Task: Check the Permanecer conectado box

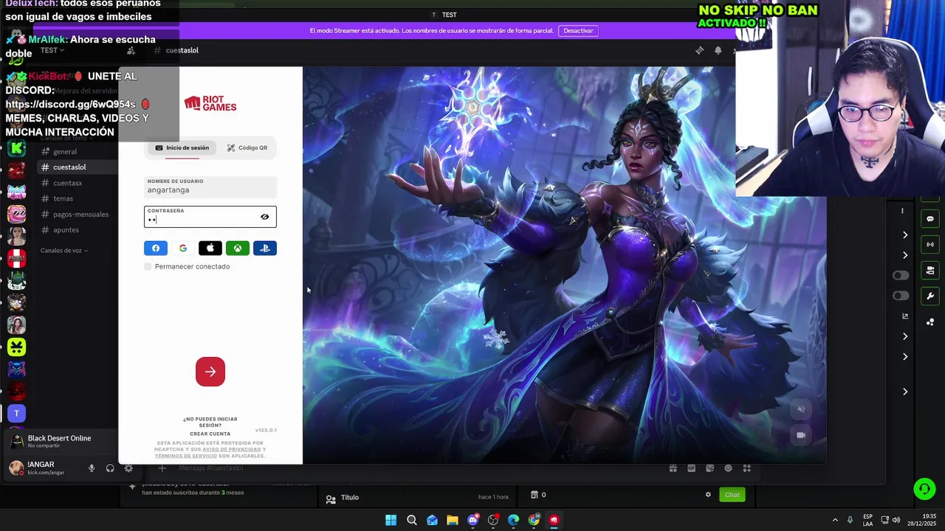Action: click(148, 266)
